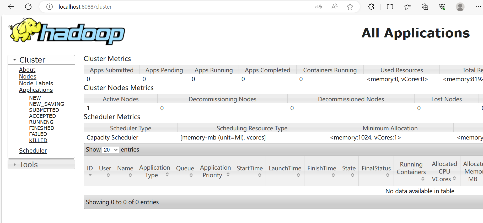Show FINISHED applications
The image size is (483, 223).
point(41,128)
